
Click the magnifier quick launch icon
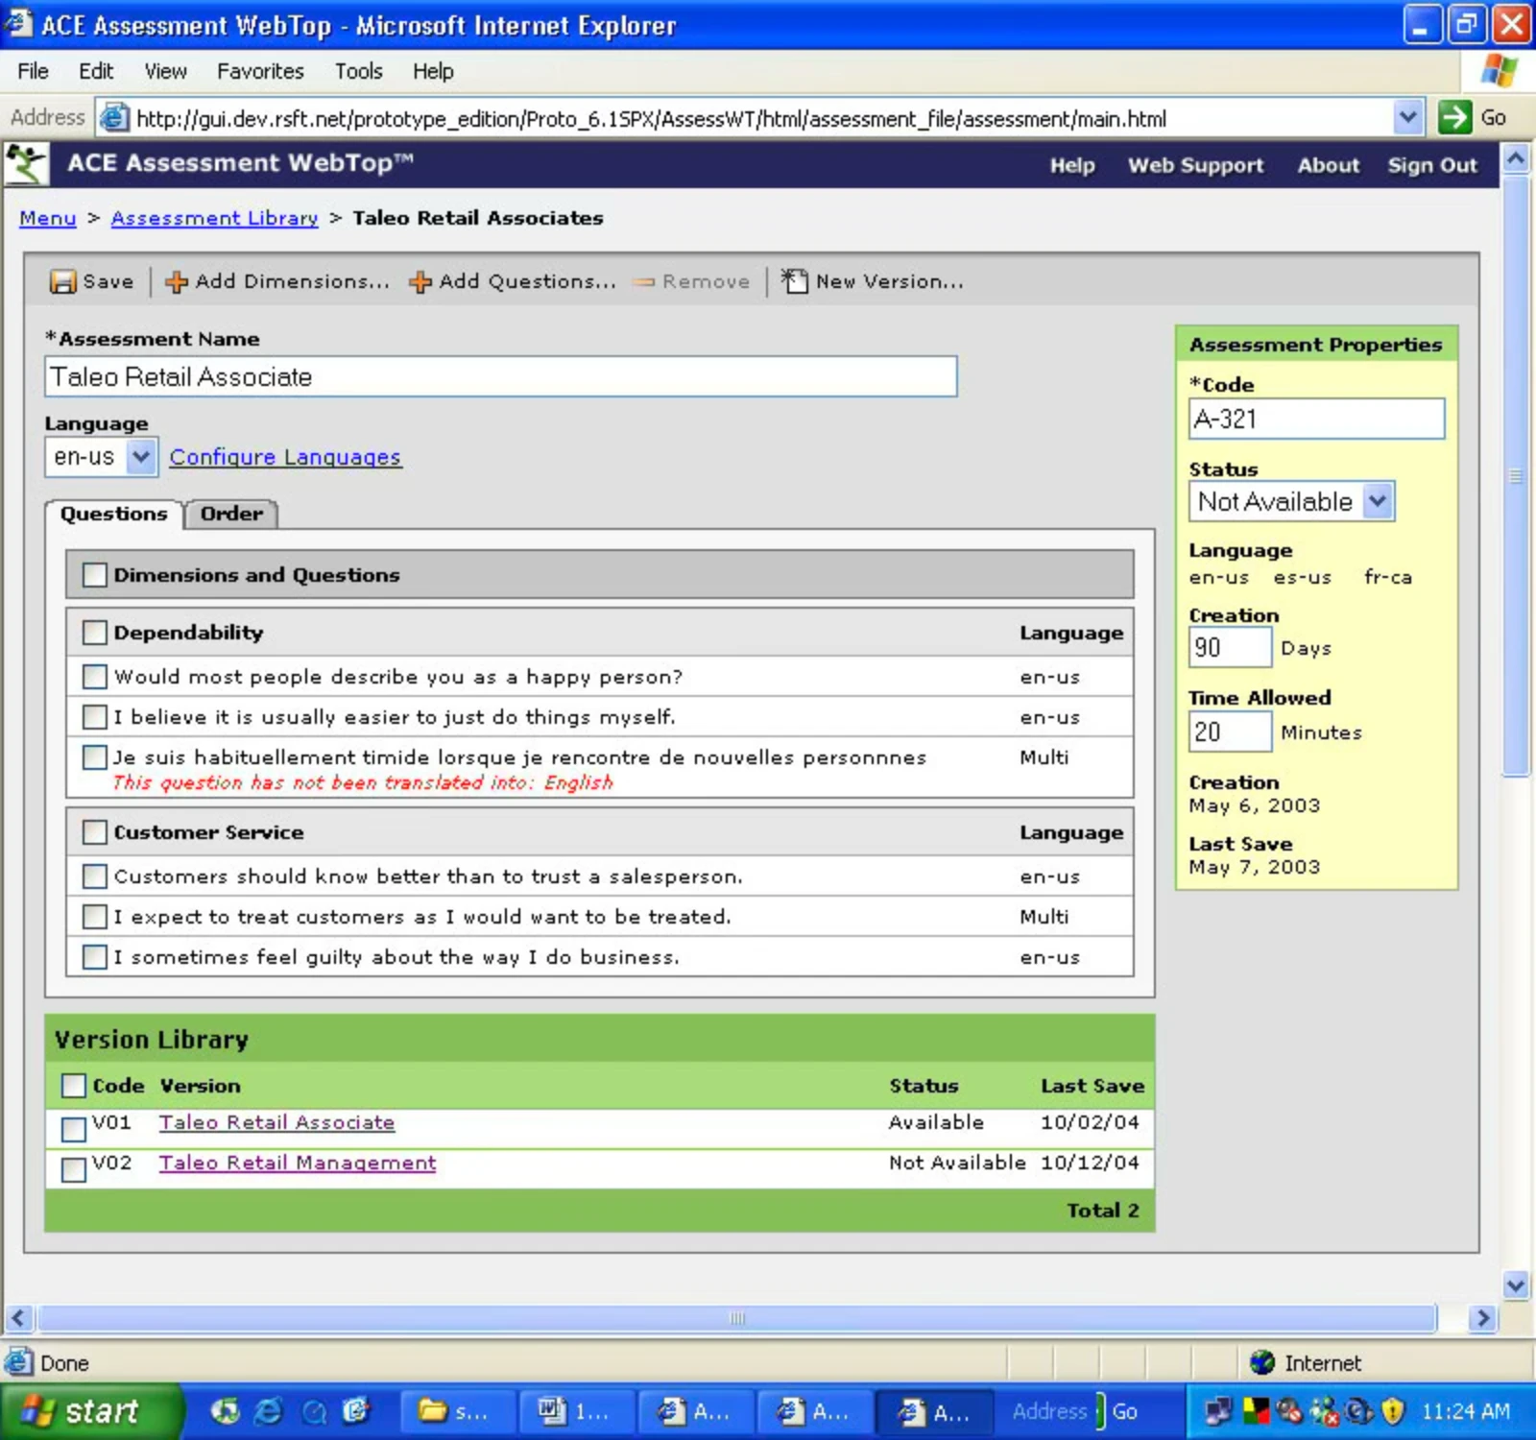point(313,1410)
